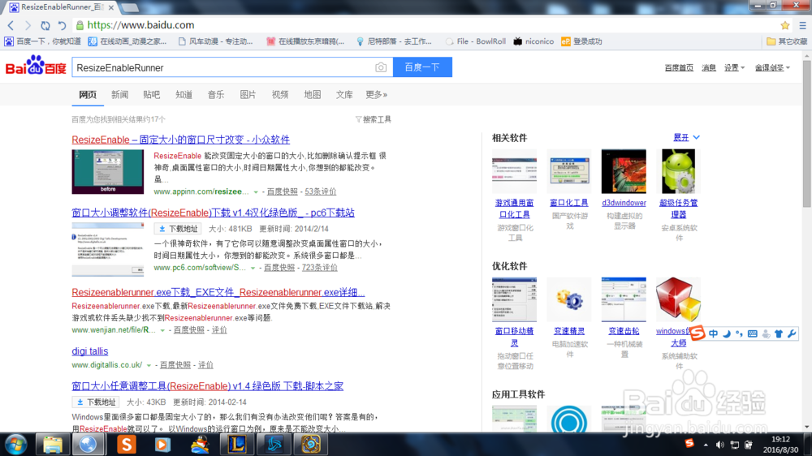Image resolution: width=812 pixels, height=456 pixels.
Task: Click the 百度一下 search button
Action: coord(422,67)
